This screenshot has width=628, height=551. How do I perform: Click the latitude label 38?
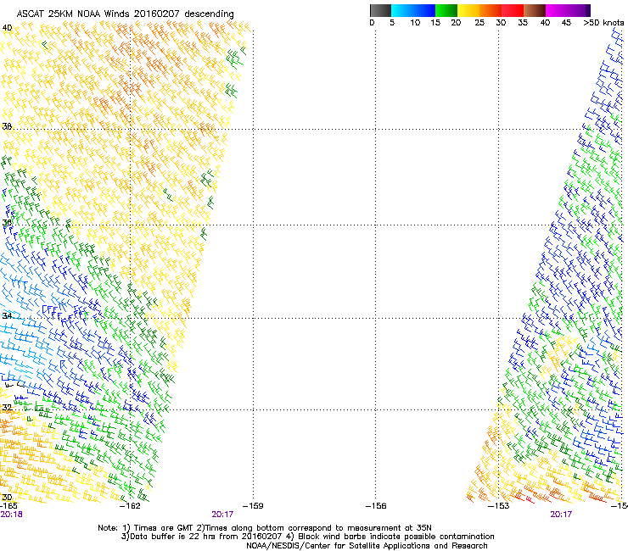[7, 126]
